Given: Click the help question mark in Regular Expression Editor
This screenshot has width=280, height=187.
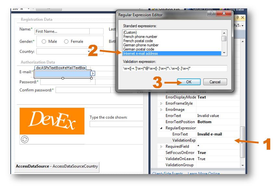Looking at the screenshot, I should [211, 13].
